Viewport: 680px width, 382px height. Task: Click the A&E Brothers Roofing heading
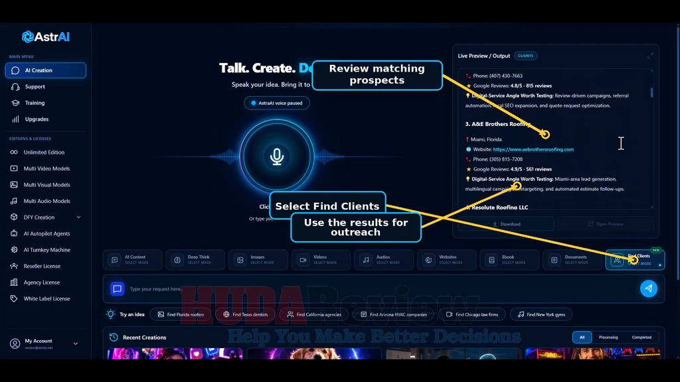coord(498,124)
